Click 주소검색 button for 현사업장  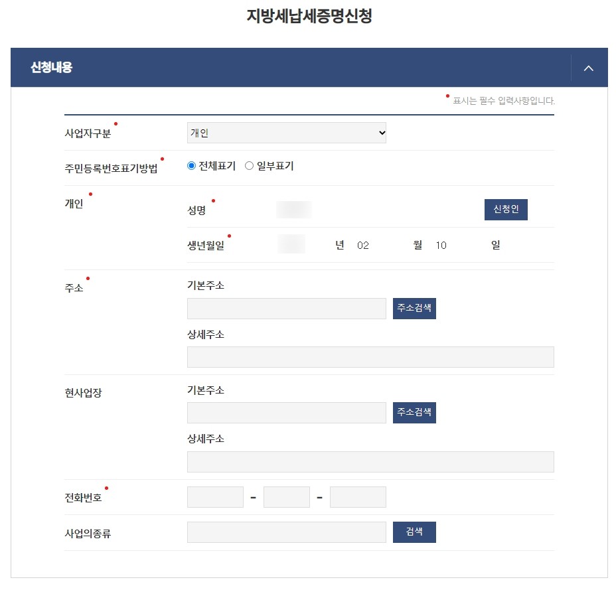click(414, 412)
